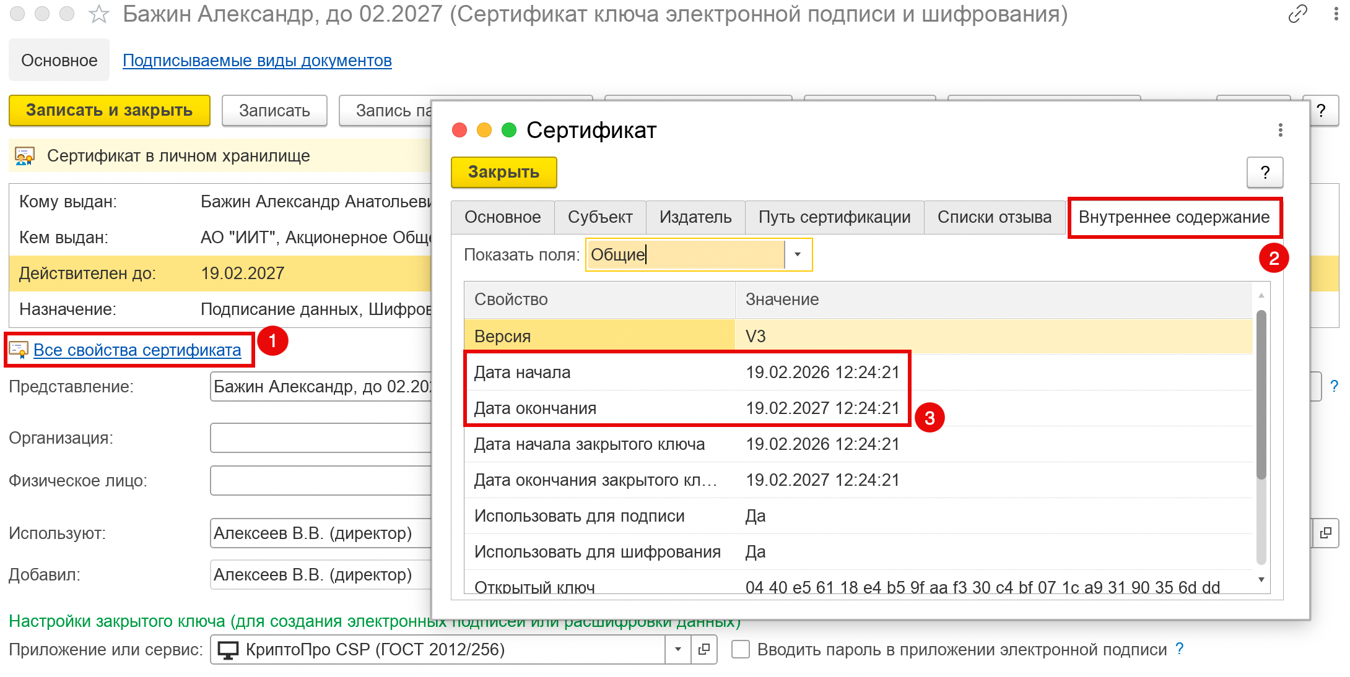This screenshot has height=677, width=1350.
Task: Copy the link to this form via the chain icon
Action: [x=1297, y=14]
